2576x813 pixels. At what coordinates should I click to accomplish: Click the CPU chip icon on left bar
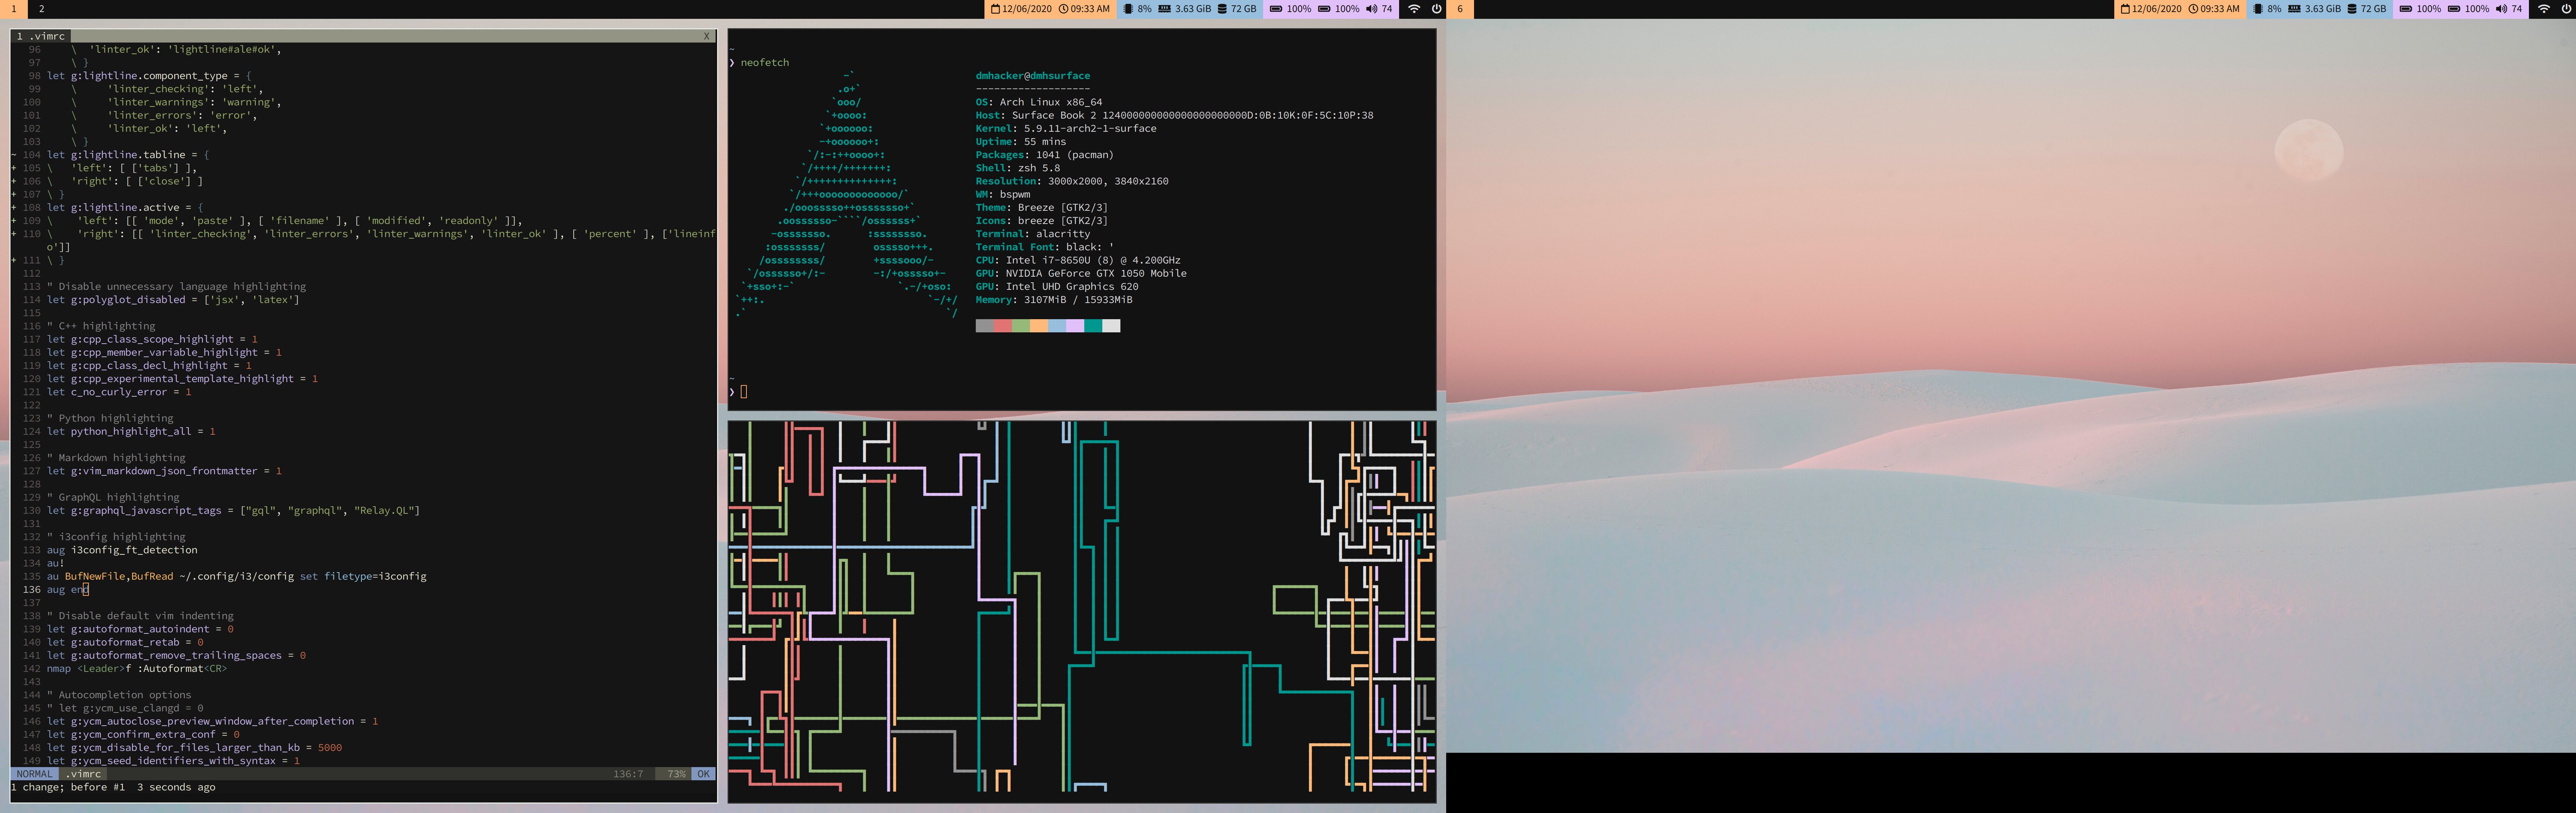[1128, 9]
